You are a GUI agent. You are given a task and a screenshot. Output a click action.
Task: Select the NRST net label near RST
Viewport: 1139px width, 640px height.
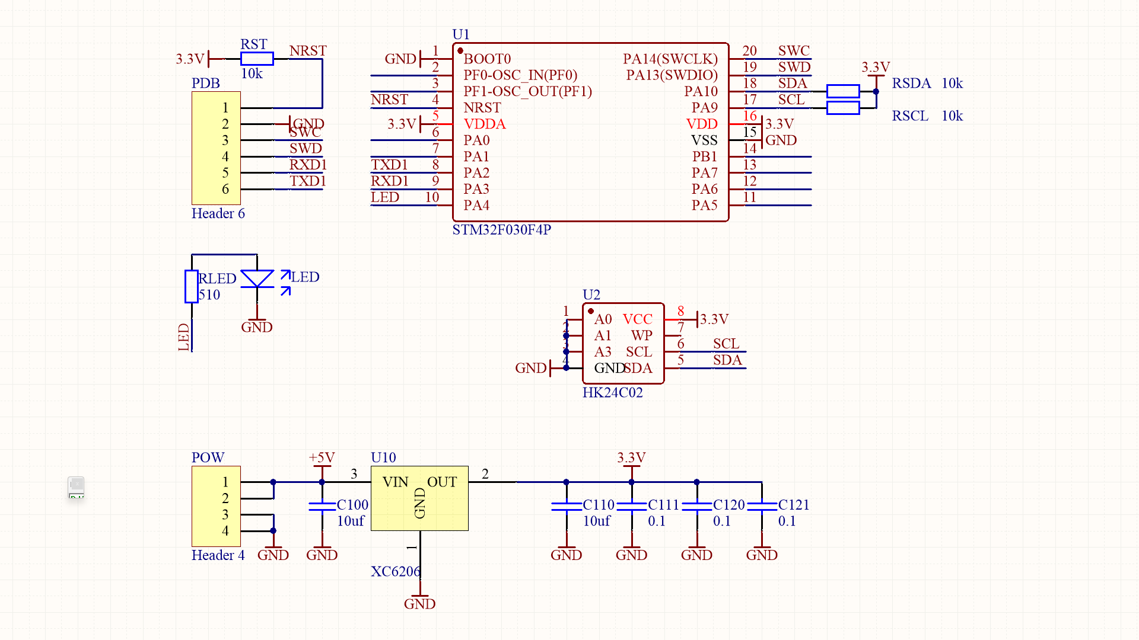coord(308,51)
